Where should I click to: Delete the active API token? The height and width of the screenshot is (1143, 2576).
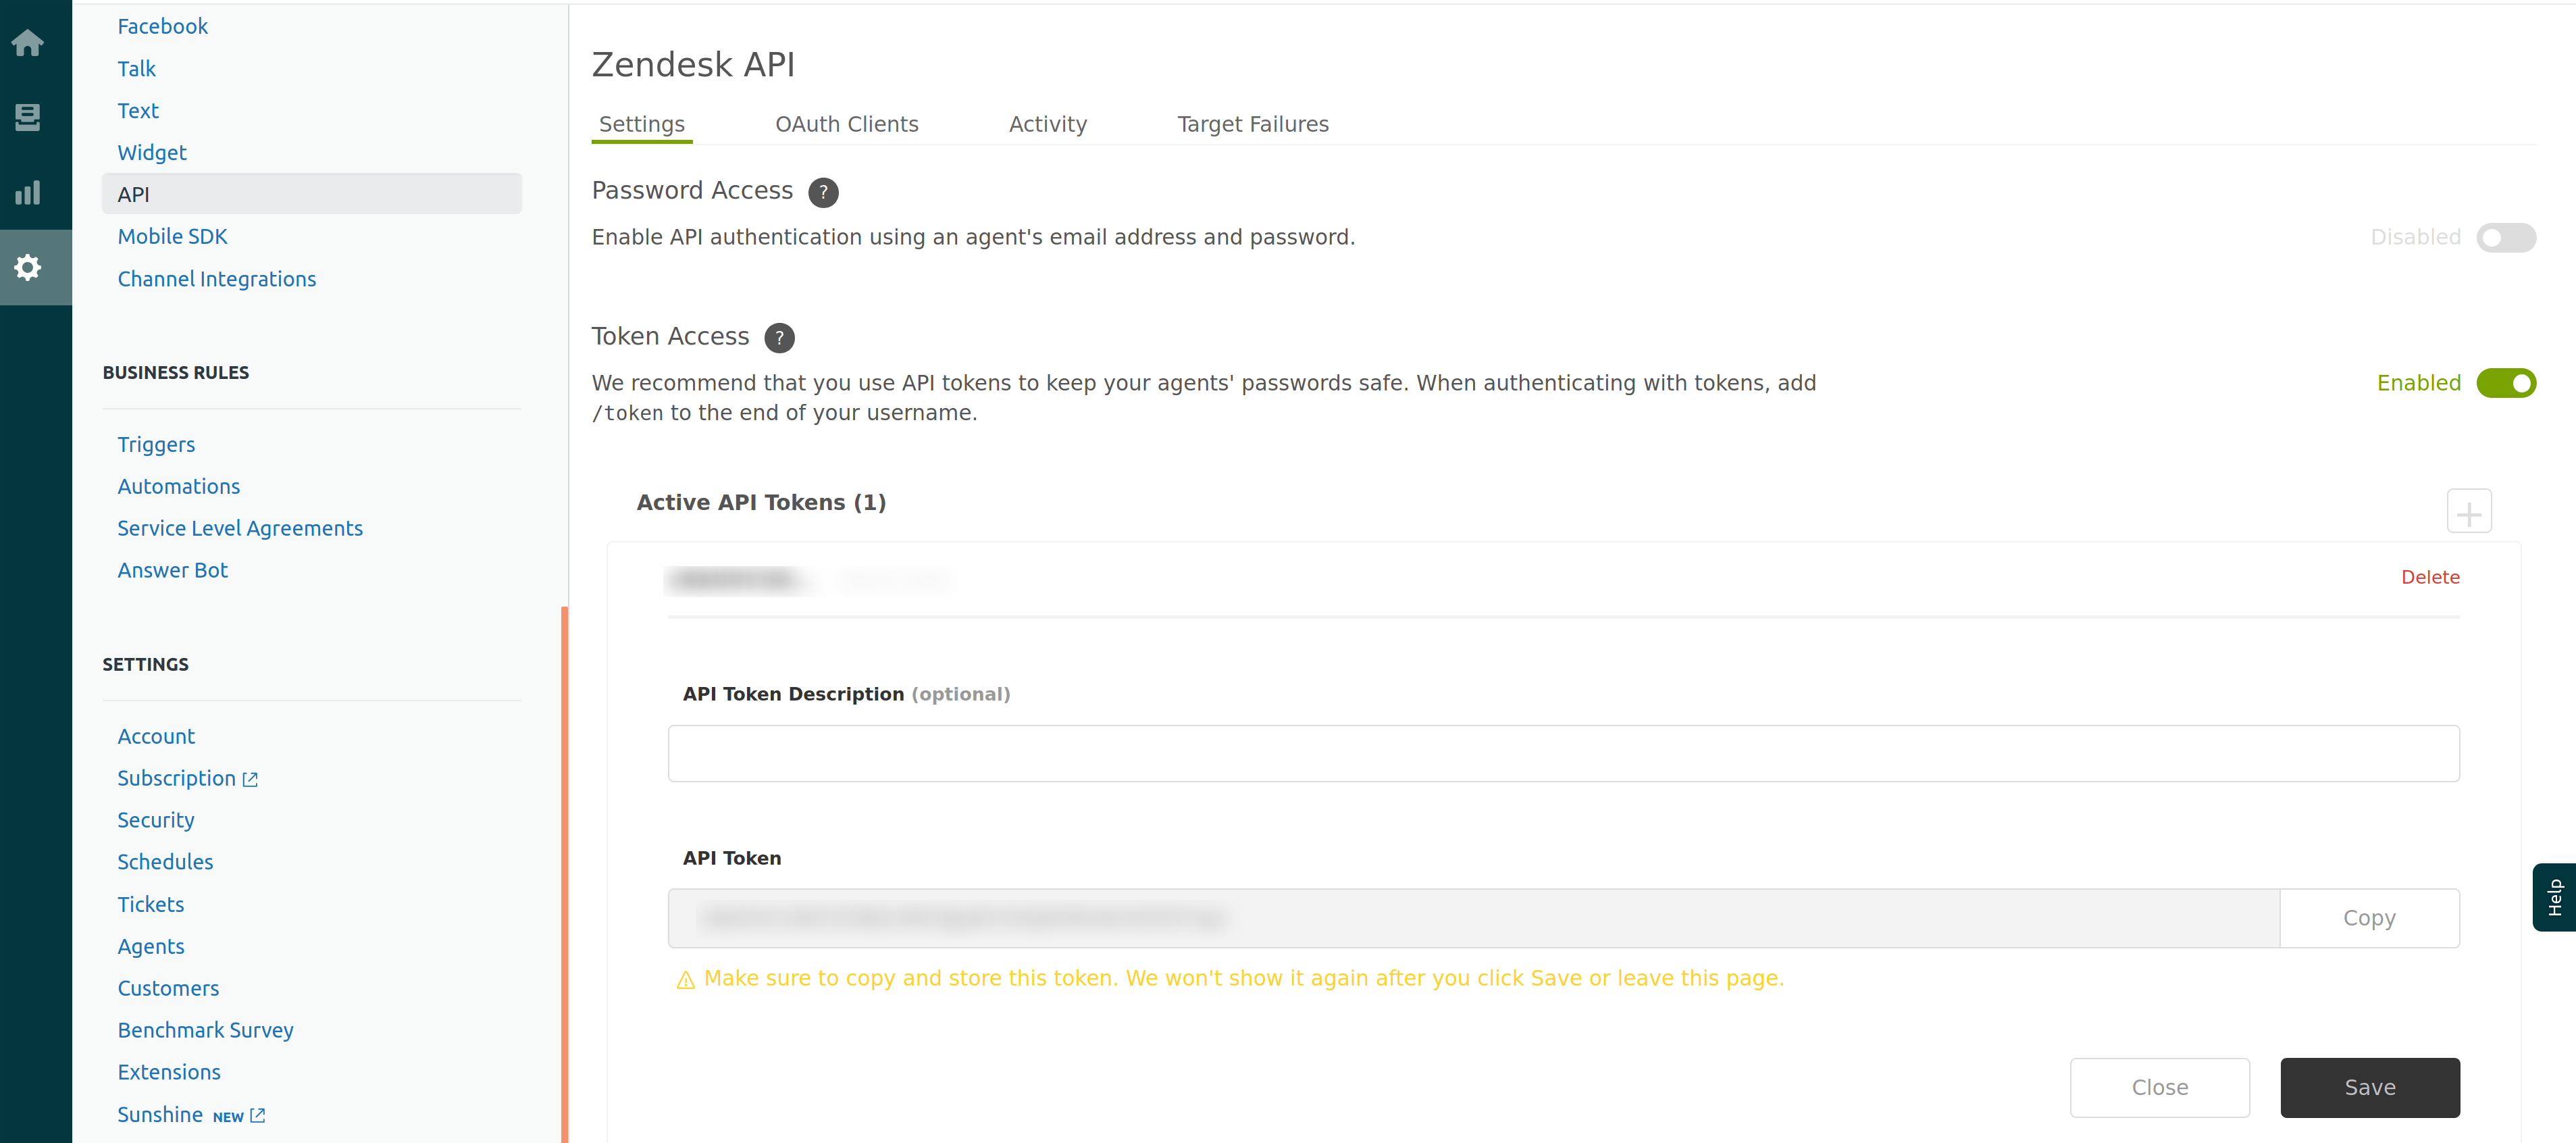click(x=2430, y=578)
